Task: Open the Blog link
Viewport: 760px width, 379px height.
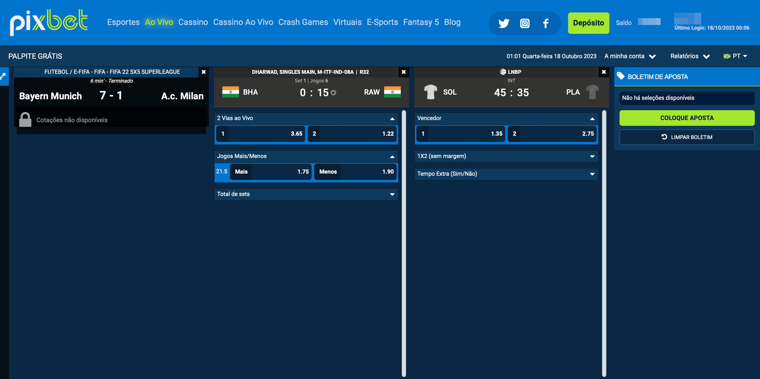Action: tap(452, 22)
